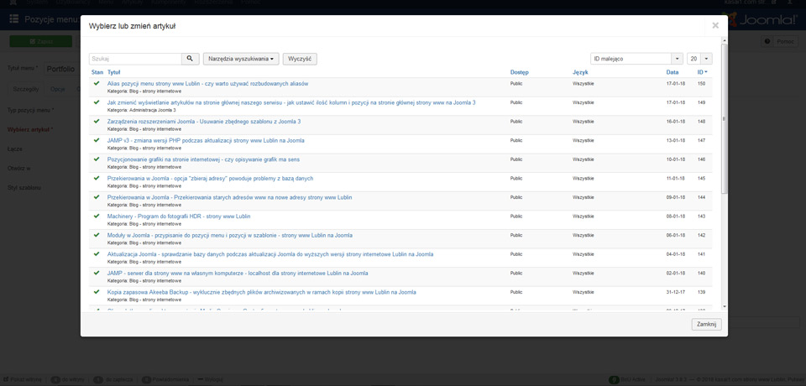Viewport: 806px width, 386px height.
Task: Click the Joomla! logo in the header
Action: (762, 19)
